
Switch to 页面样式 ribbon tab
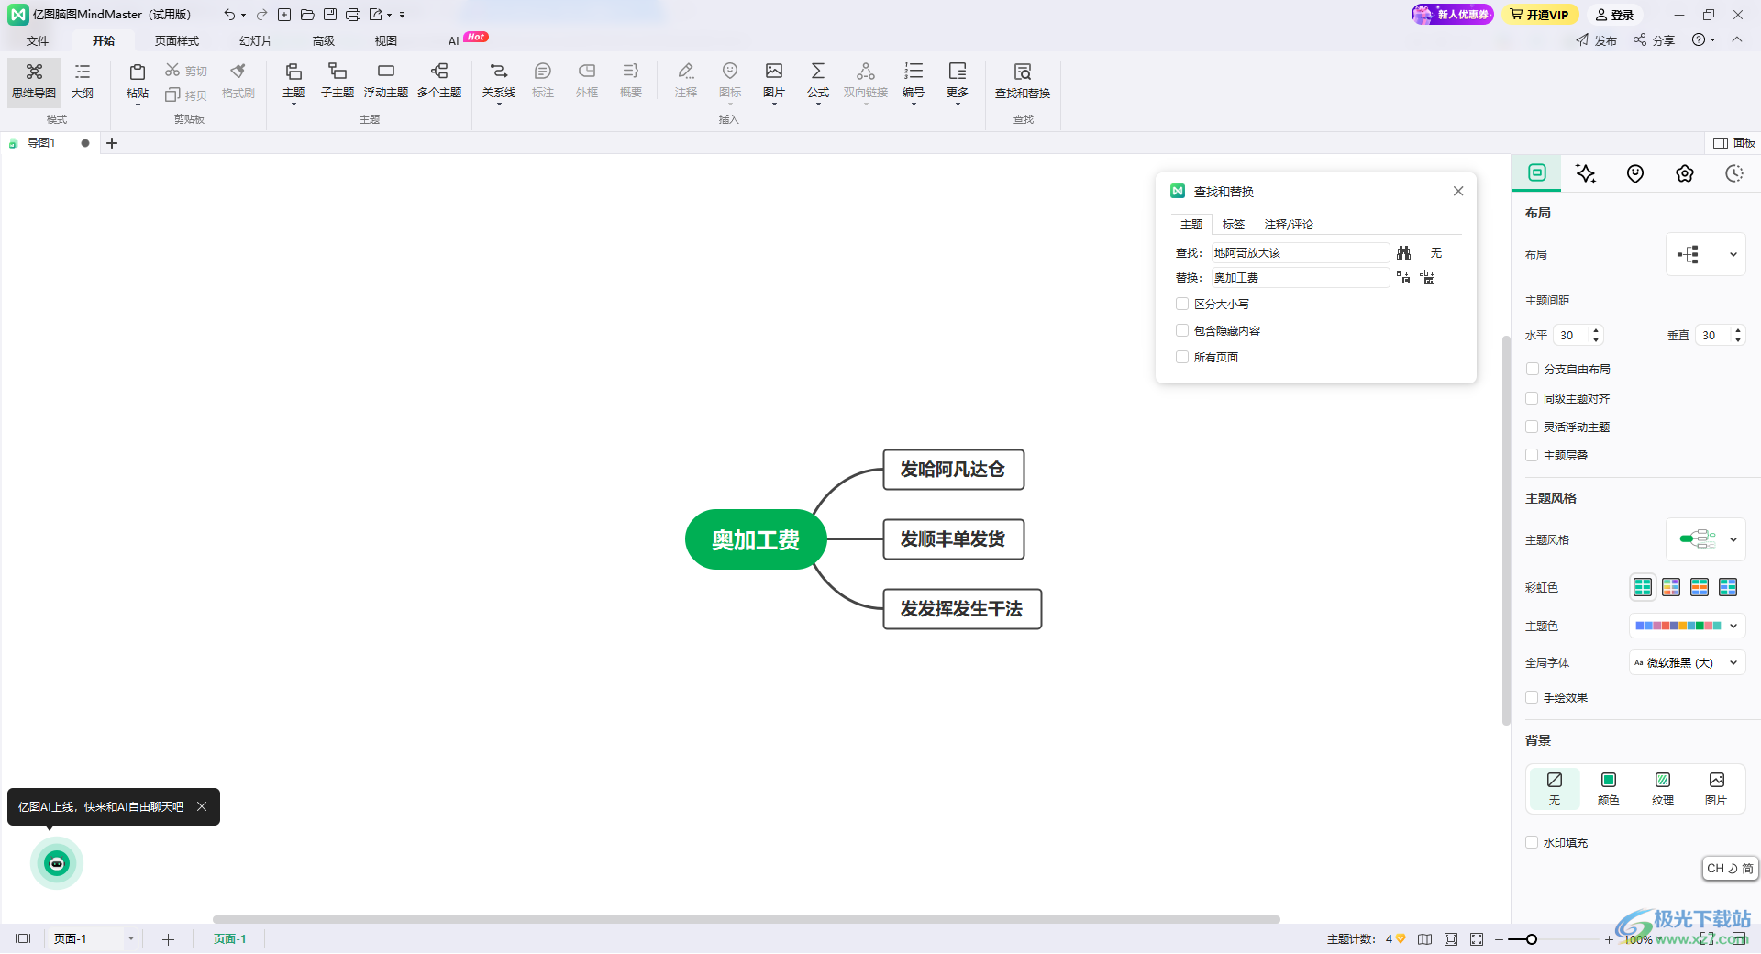click(177, 40)
